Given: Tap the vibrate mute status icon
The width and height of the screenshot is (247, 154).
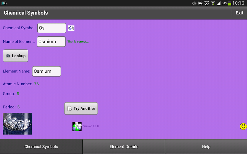Looking at the screenshot, I should 200,3.
